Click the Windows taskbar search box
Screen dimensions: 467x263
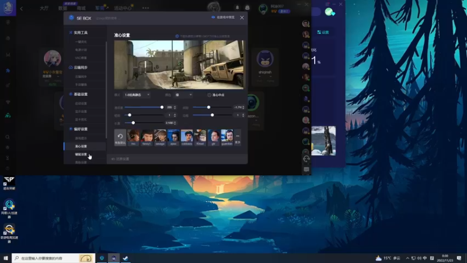click(x=53, y=258)
